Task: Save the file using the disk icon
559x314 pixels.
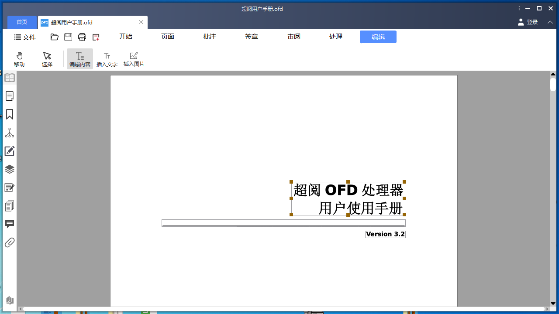Action: [68, 37]
